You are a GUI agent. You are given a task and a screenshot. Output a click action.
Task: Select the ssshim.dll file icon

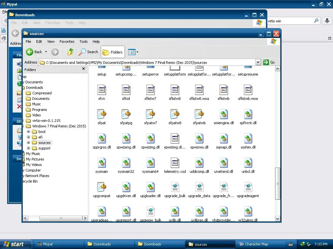[x=248, y=138]
